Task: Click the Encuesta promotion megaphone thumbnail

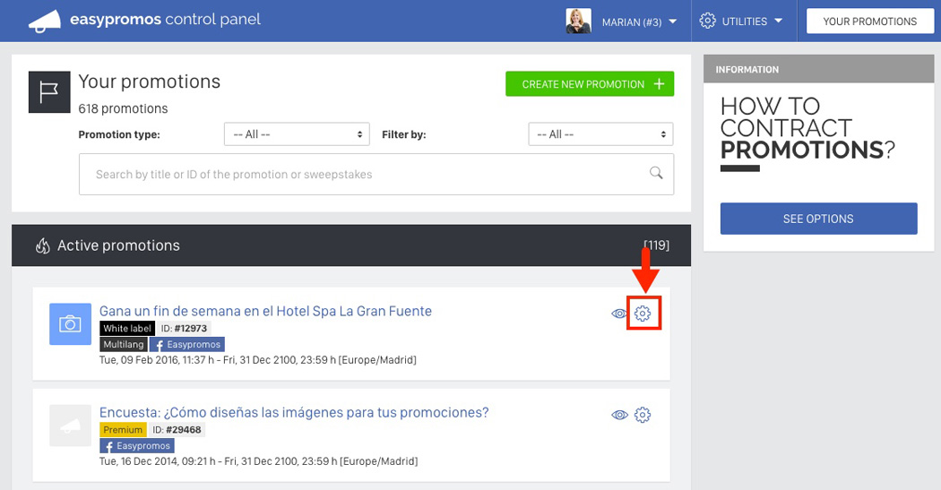Action: (70, 426)
